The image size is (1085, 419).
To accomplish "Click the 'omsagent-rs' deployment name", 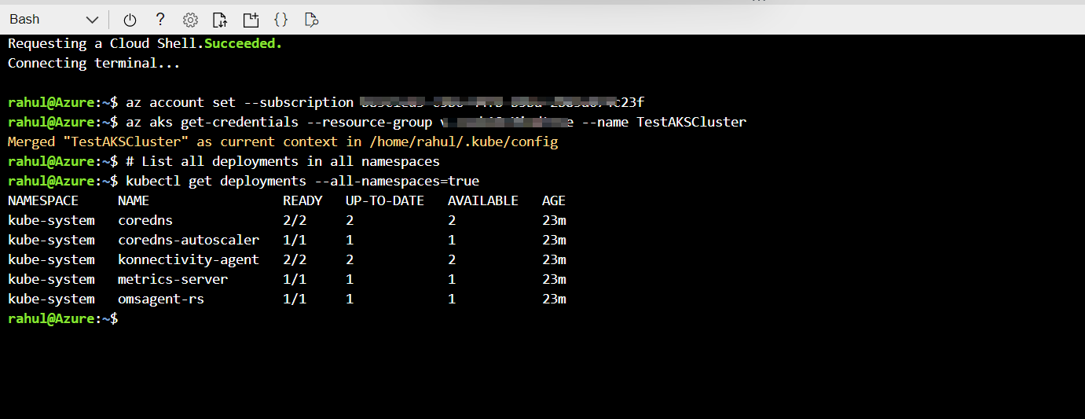I will pos(161,299).
